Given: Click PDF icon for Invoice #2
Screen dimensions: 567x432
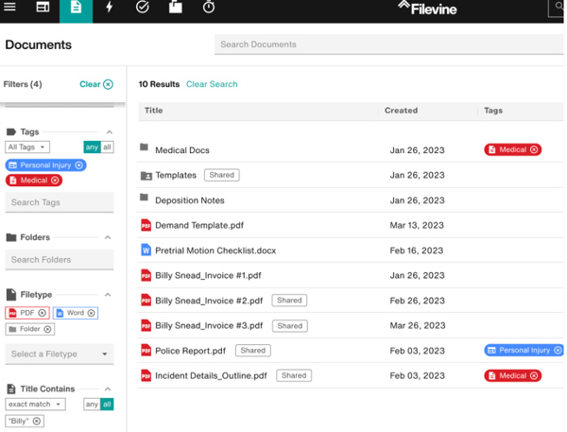Looking at the screenshot, I should [x=146, y=301].
